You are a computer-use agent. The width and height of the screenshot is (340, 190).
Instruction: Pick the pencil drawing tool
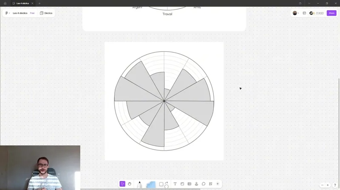139,184
